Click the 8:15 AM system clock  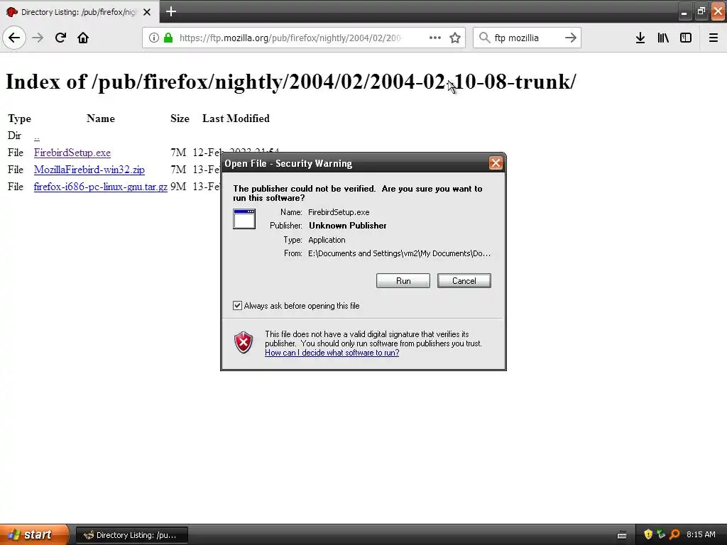(x=701, y=535)
